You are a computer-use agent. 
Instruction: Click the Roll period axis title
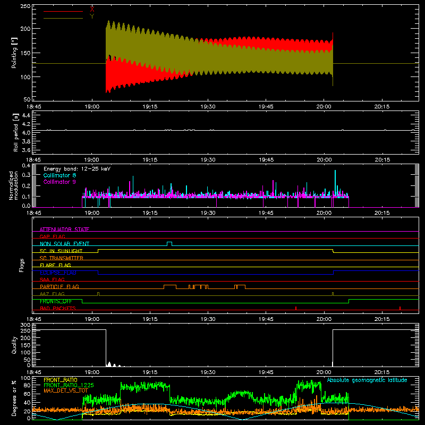click(x=16, y=132)
